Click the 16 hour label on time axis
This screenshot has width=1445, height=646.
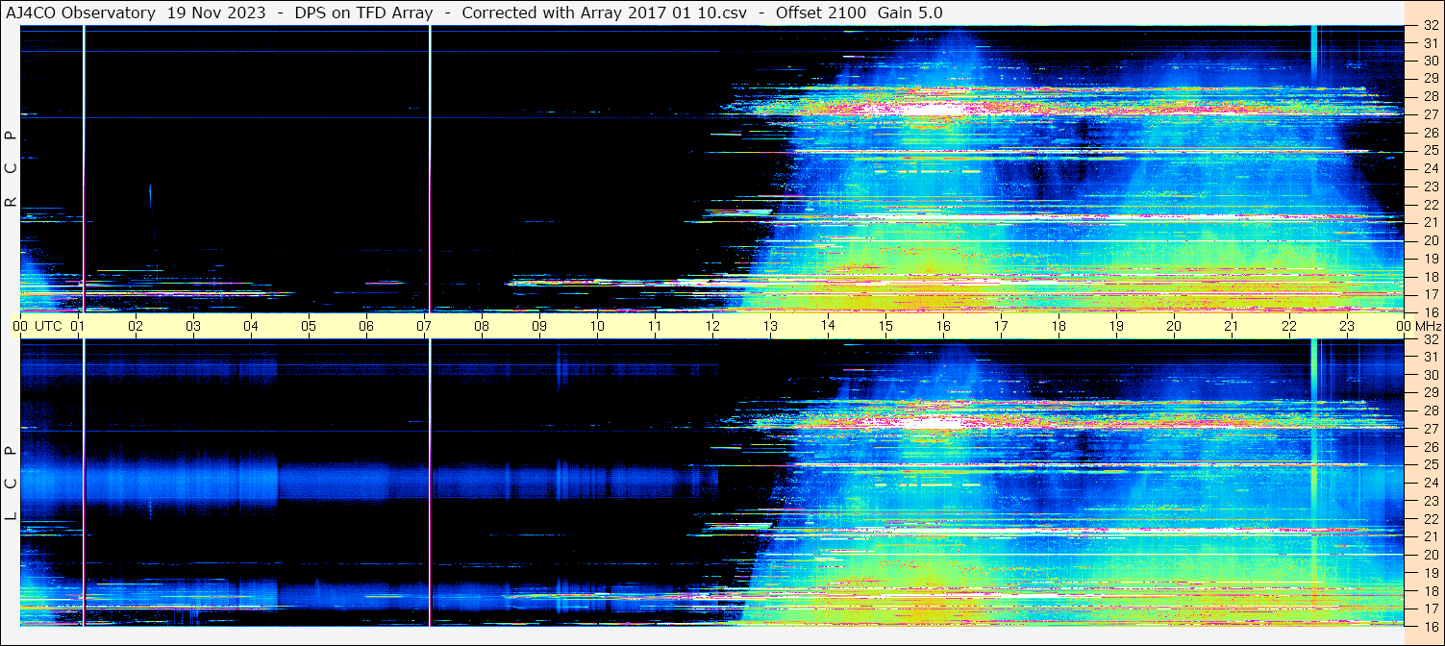pos(943,326)
